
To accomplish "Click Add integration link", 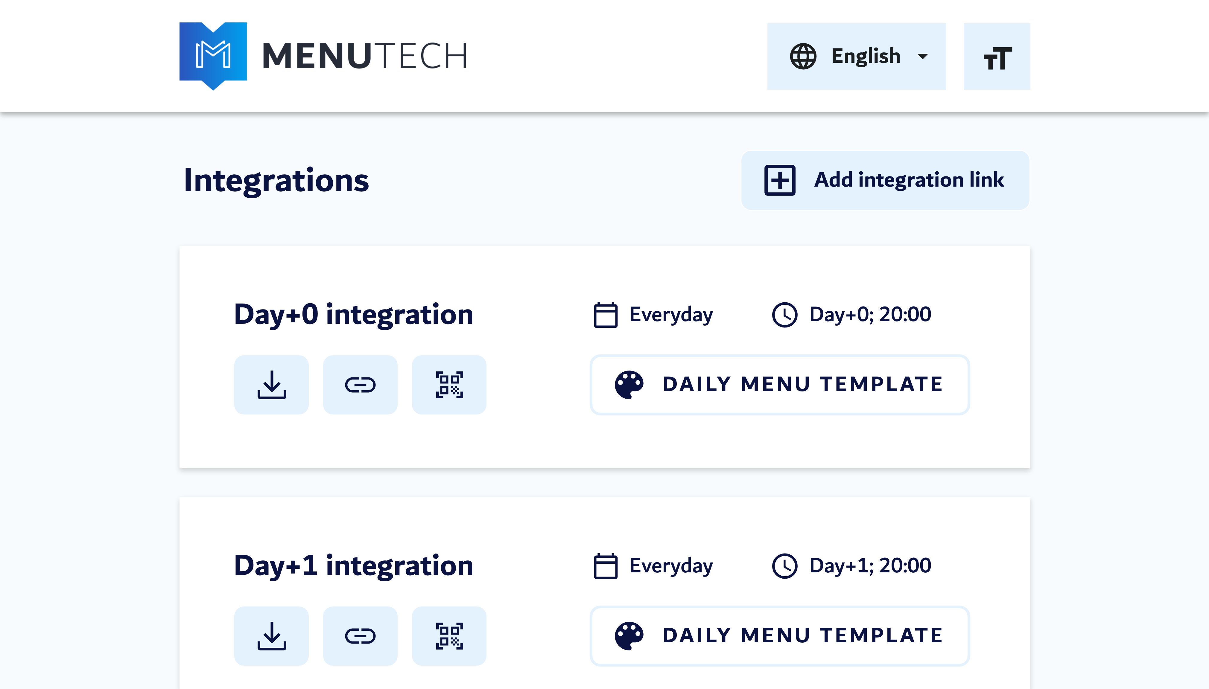I will point(885,180).
